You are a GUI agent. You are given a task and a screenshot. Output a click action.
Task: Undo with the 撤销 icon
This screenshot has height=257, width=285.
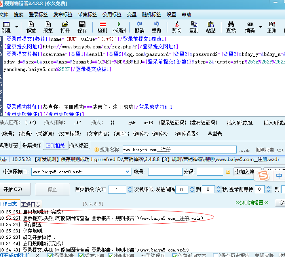pyautogui.click(x=139, y=27)
